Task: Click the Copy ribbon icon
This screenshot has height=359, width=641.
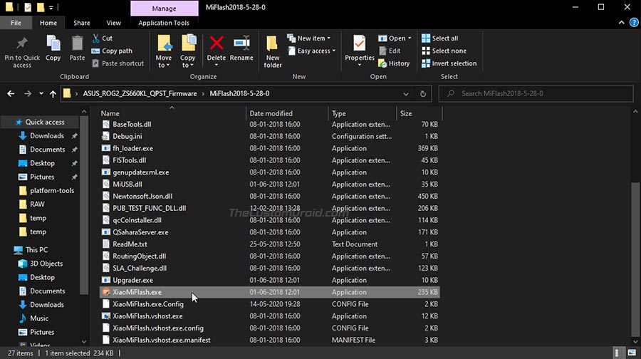Action: [x=53, y=43]
